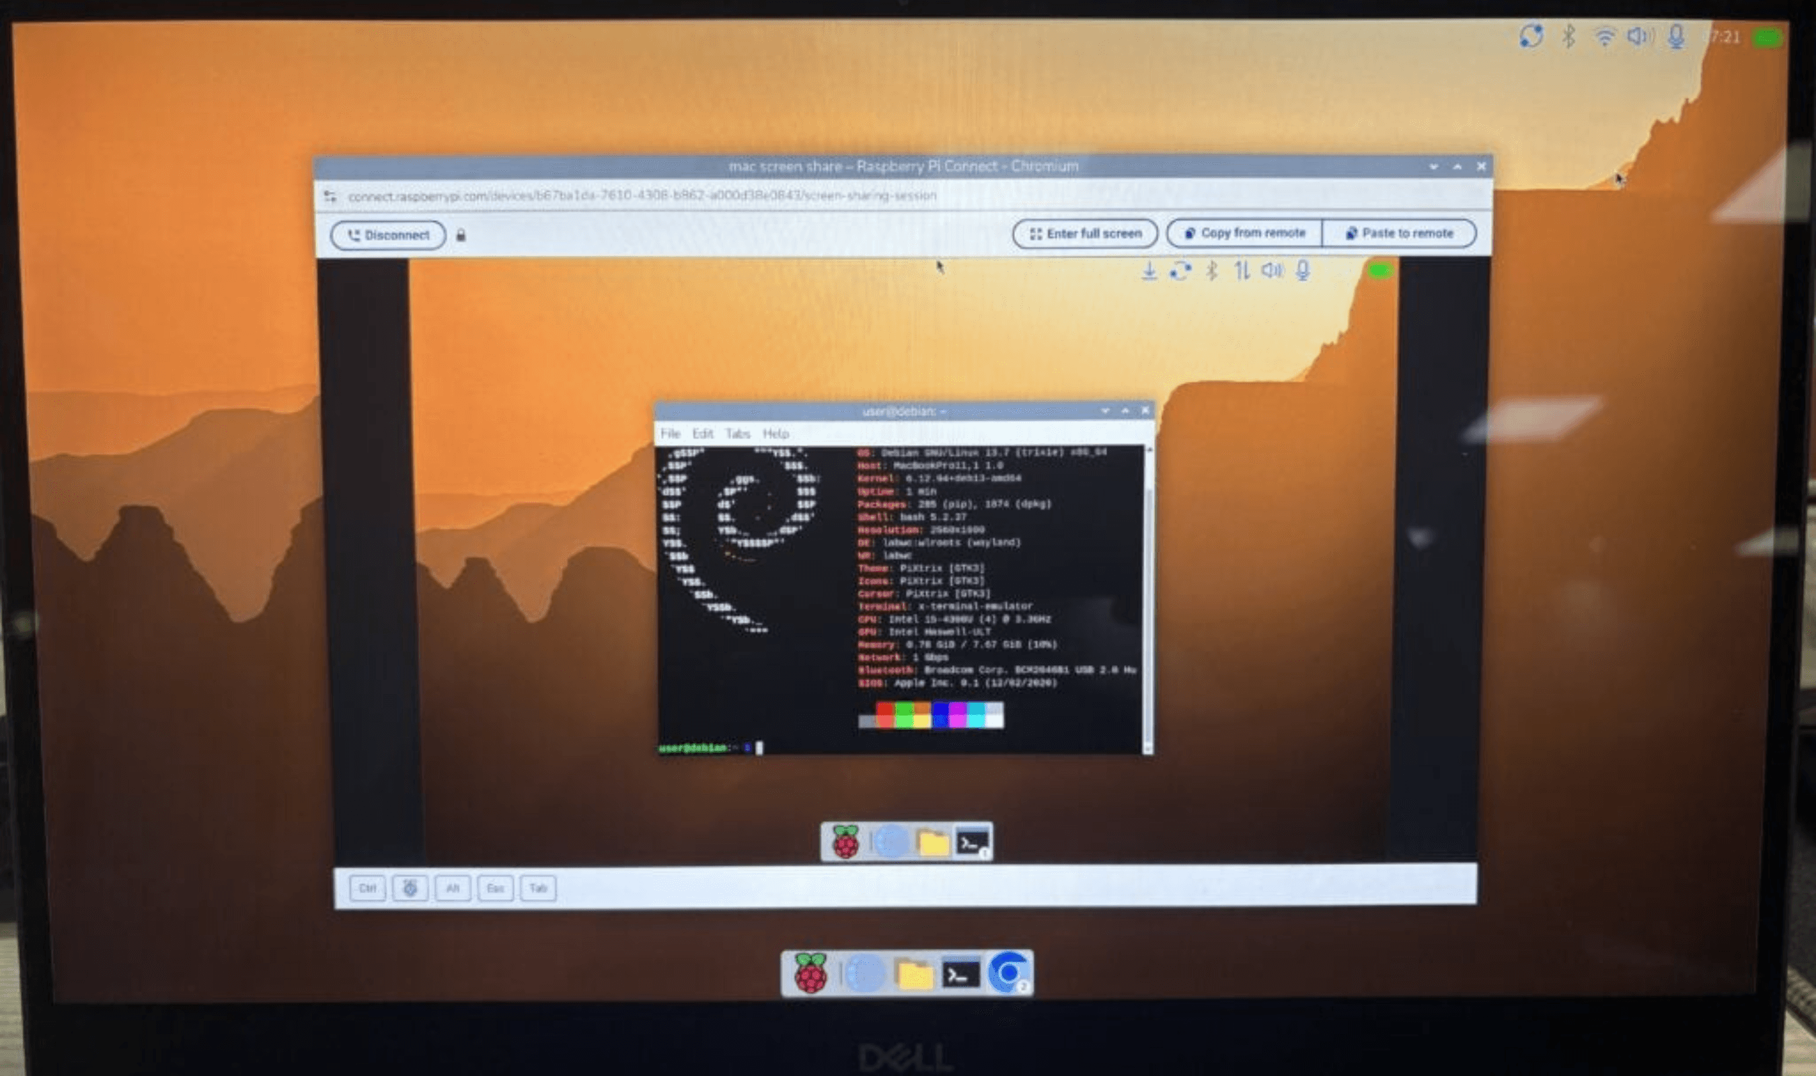
Task: Open volume control on outer panel
Action: [1640, 36]
